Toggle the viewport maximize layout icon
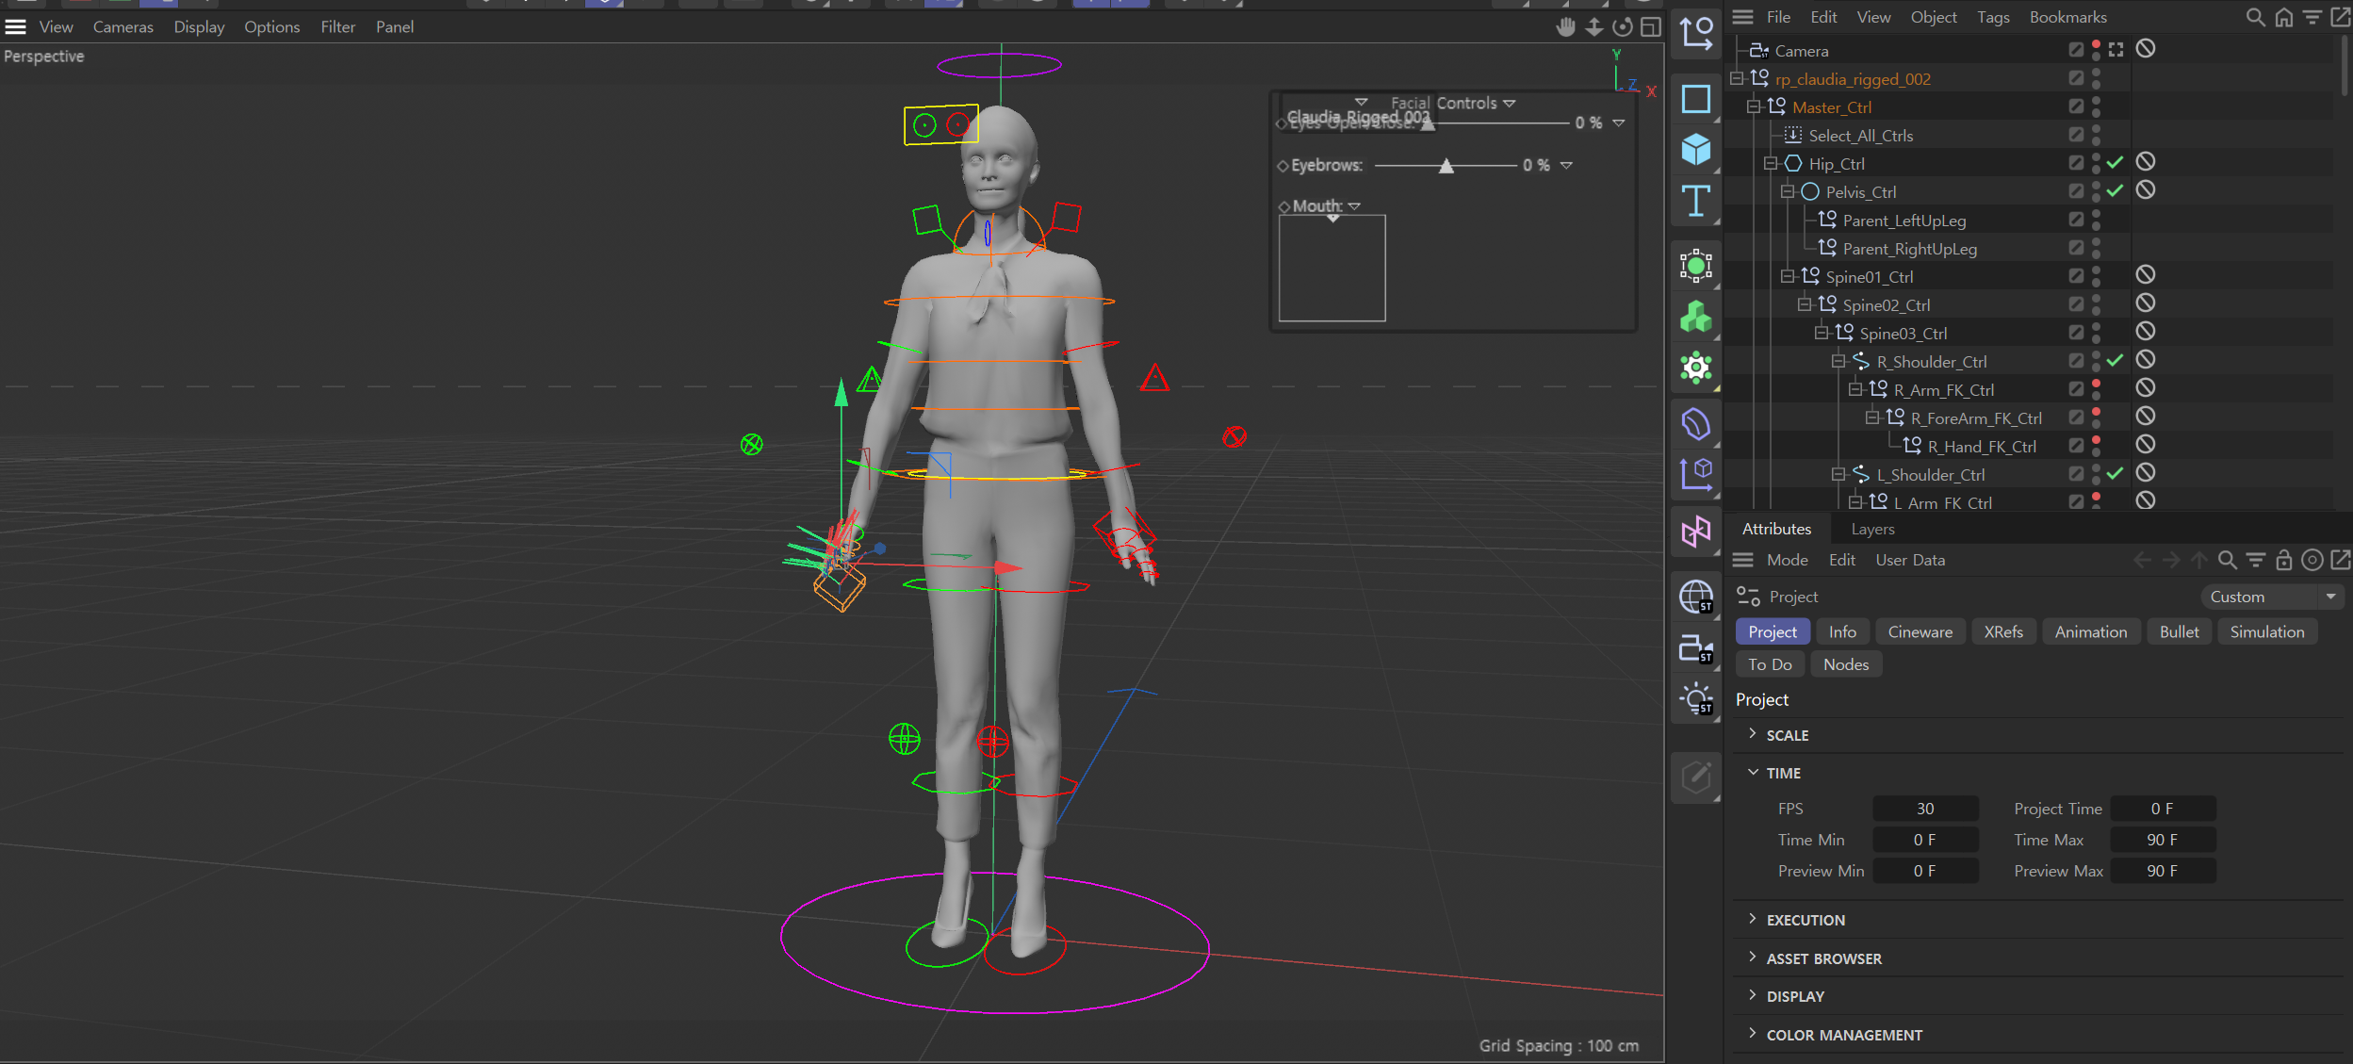 tap(1651, 27)
